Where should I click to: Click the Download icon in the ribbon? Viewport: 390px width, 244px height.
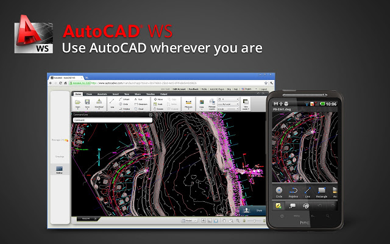click(x=99, y=103)
